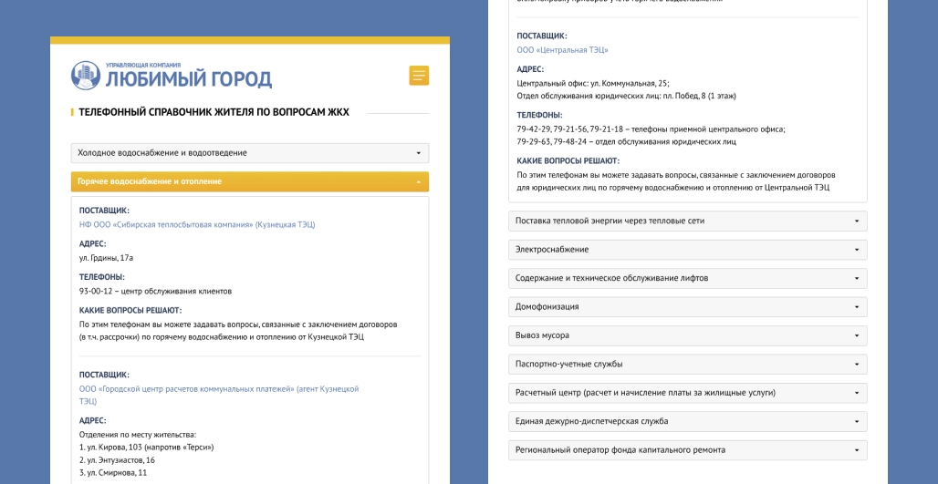Open Сибирская теплосбытовая компания supplier link
Image resolution: width=938 pixels, height=484 pixels.
click(x=196, y=224)
